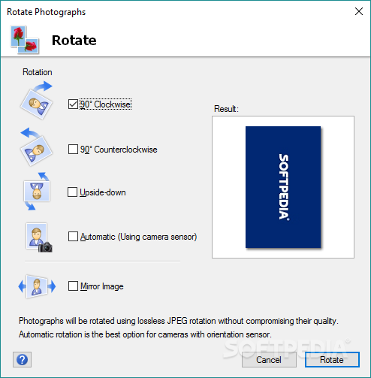Click the 'Result:' label
Image resolution: width=371 pixels, height=378 pixels.
click(x=226, y=109)
